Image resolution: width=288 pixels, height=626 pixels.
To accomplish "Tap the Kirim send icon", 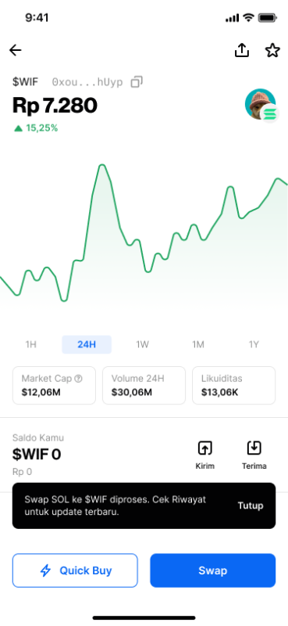I will (204, 448).
